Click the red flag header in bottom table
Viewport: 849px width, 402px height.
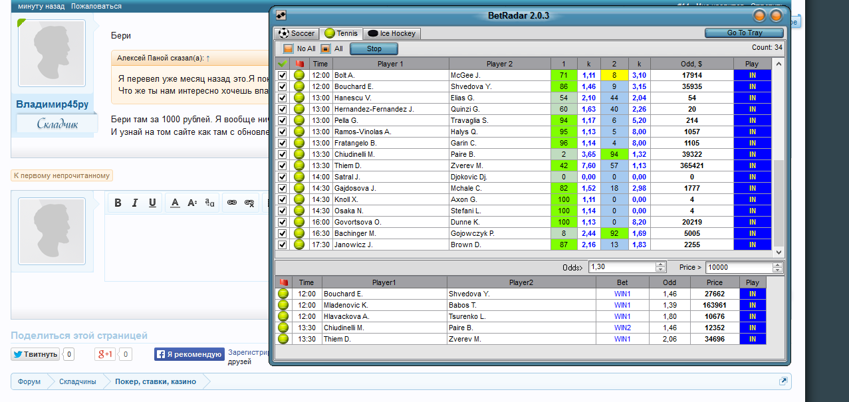[x=284, y=282]
